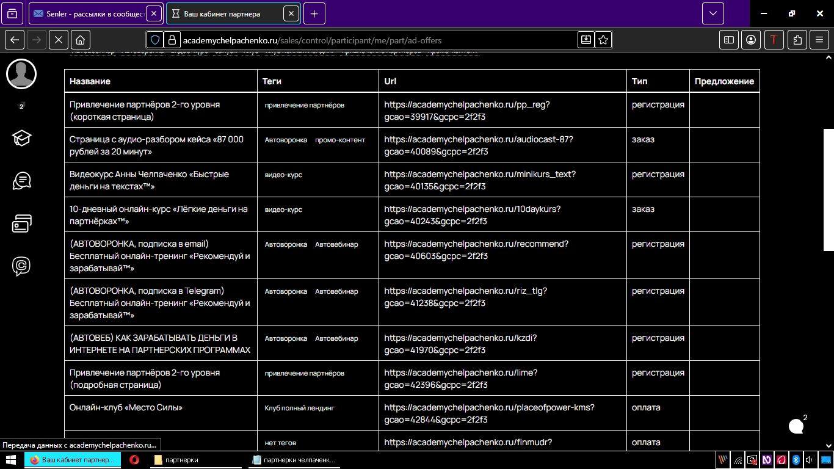Viewport: 834px width, 469px height.
Task: Open the payments card icon in sidebar
Action: (21, 224)
